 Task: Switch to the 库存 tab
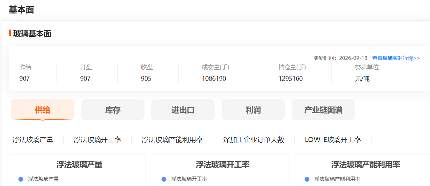[x=113, y=110]
